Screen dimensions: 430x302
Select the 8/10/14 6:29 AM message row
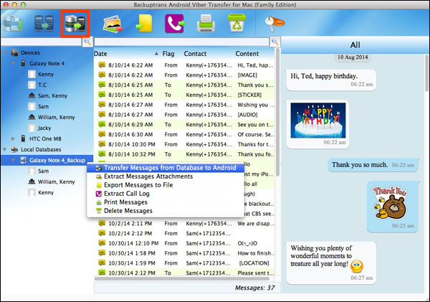click(184, 125)
